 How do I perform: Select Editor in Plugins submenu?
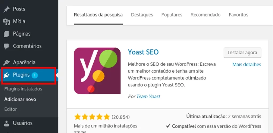pyautogui.click(x=11, y=109)
